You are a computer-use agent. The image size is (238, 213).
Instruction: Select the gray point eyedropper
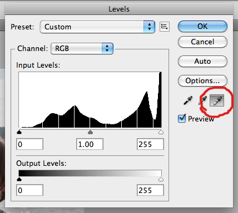coord(202,100)
